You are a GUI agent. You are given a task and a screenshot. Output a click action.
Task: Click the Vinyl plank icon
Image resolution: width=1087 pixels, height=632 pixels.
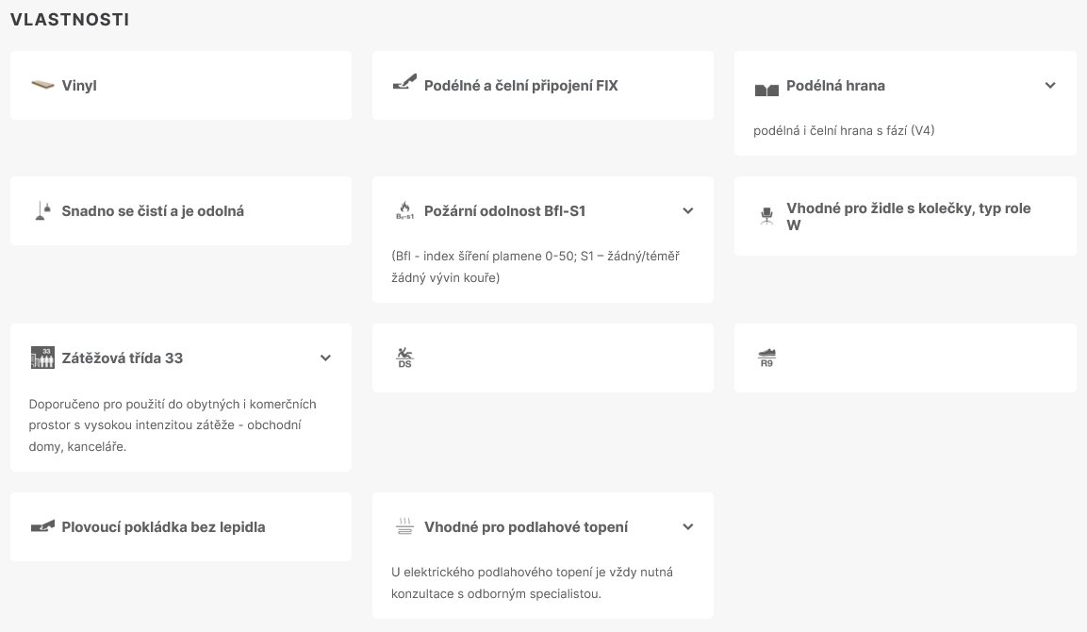coord(41,86)
